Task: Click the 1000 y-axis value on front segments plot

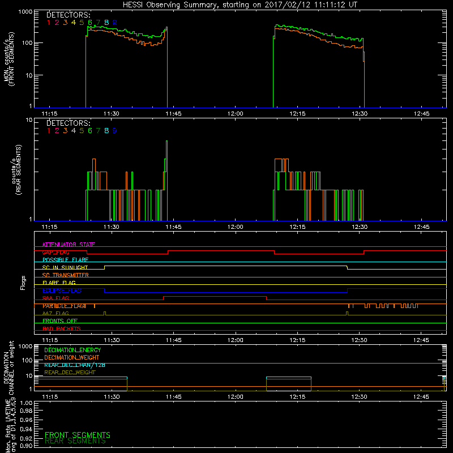Action: pyautogui.click(x=25, y=12)
